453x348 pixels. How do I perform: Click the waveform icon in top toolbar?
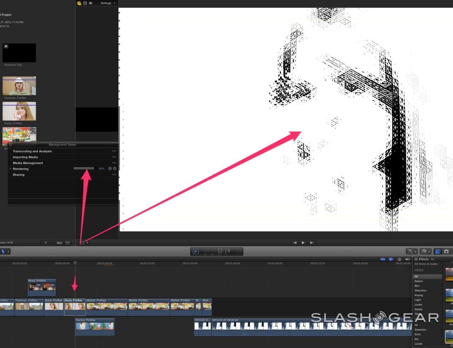coord(91,3)
